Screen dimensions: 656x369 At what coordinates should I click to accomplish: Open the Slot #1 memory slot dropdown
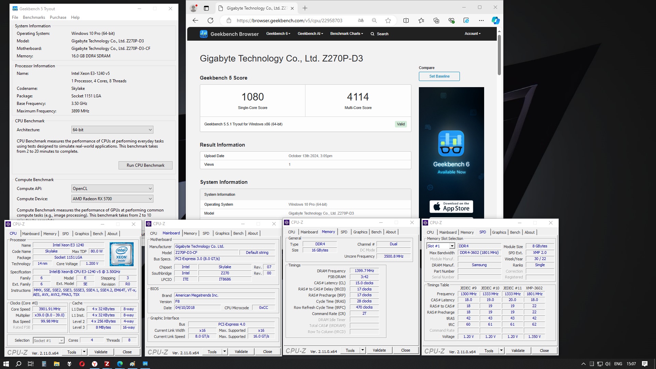pyautogui.click(x=441, y=246)
